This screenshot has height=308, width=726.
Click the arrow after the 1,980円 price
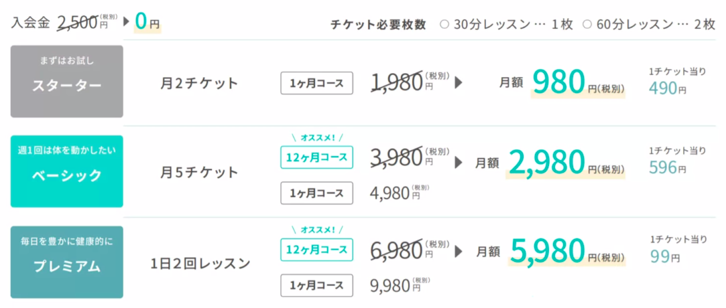(x=459, y=83)
